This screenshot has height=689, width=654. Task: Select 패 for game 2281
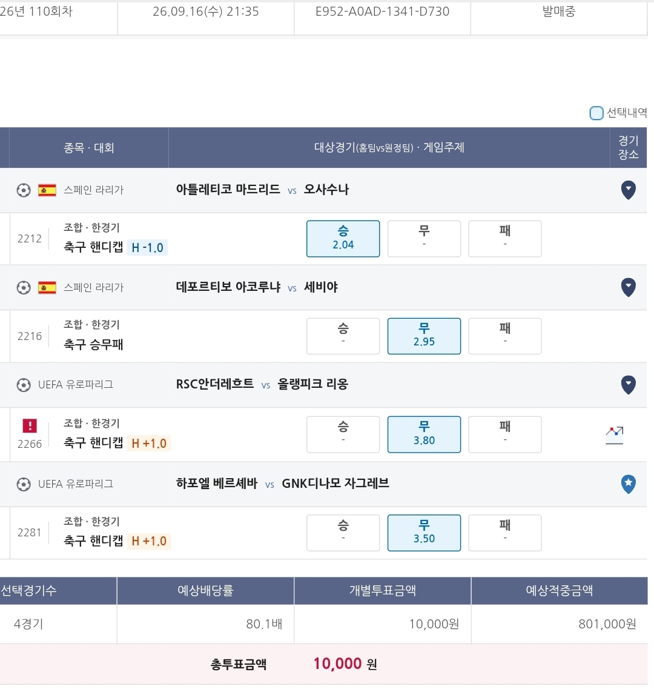click(x=504, y=533)
